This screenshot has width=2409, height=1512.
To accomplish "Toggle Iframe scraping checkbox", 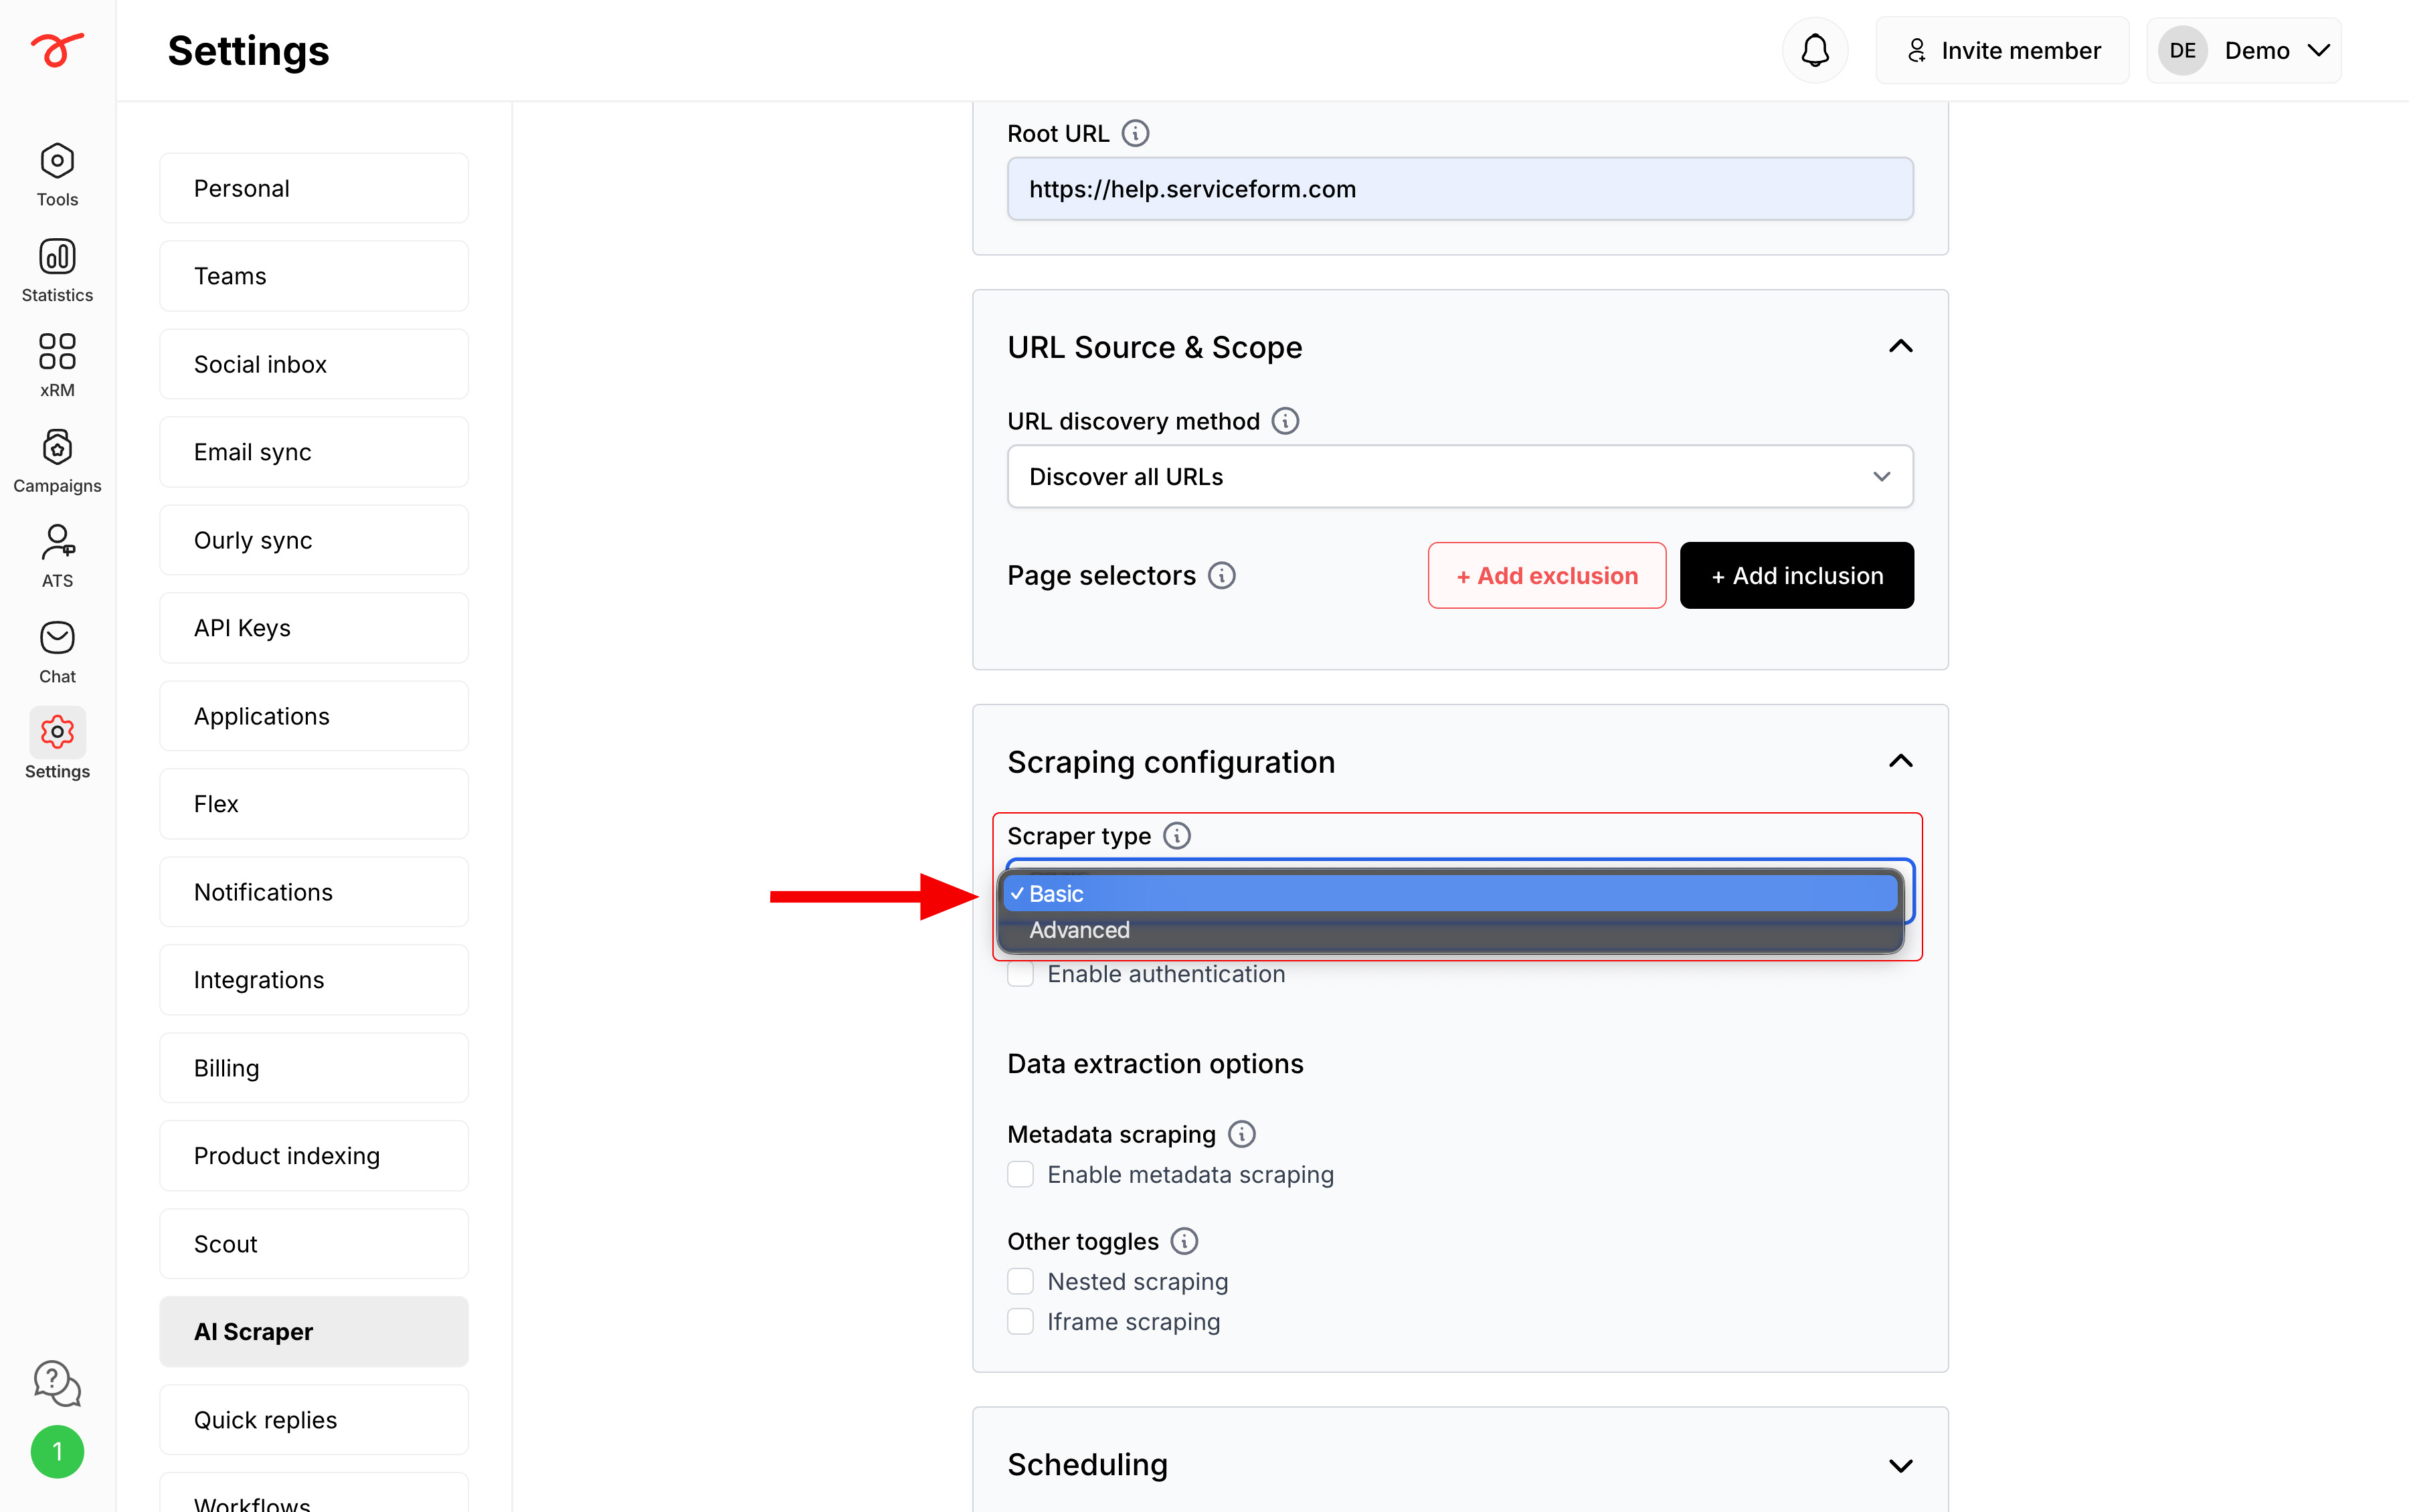I will [x=1020, y=1321].
